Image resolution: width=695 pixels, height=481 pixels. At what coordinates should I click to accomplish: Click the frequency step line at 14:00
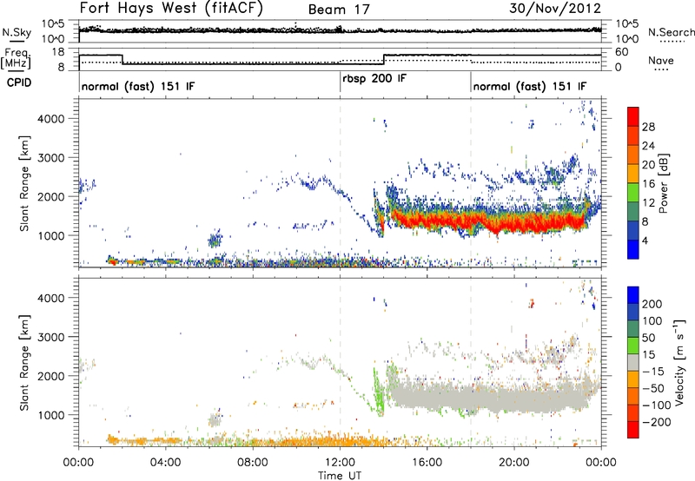pyautogui.click(x=384, y=60)
